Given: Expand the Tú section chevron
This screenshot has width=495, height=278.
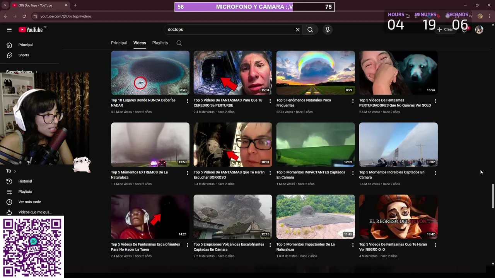Looking at the screenshot, I should (15, 171).
